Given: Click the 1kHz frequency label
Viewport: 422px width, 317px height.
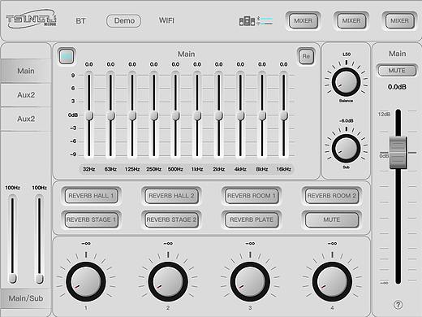Looking at the screenshot, I should click(x=197, y=169).
